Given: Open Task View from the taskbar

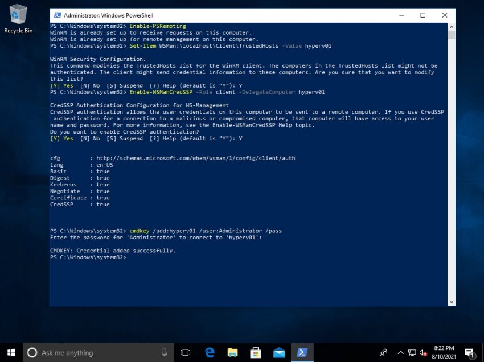Looking at the screenshot, I should tap(185, 352).
